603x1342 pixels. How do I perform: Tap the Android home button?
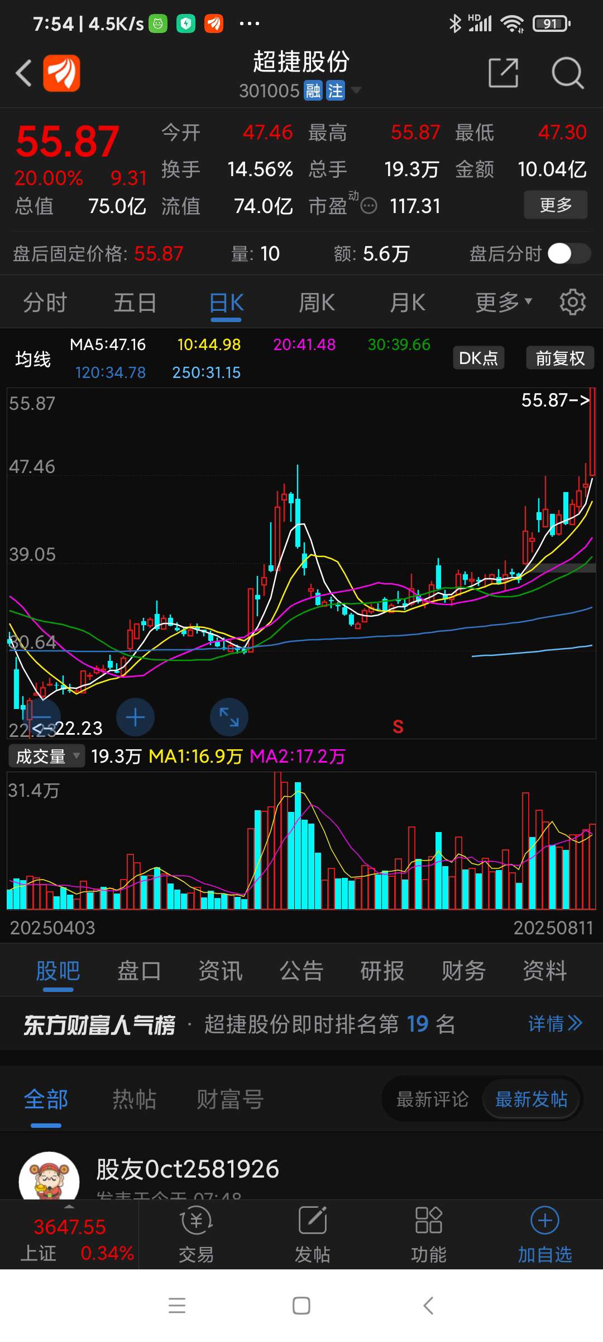pos(301,1305)
